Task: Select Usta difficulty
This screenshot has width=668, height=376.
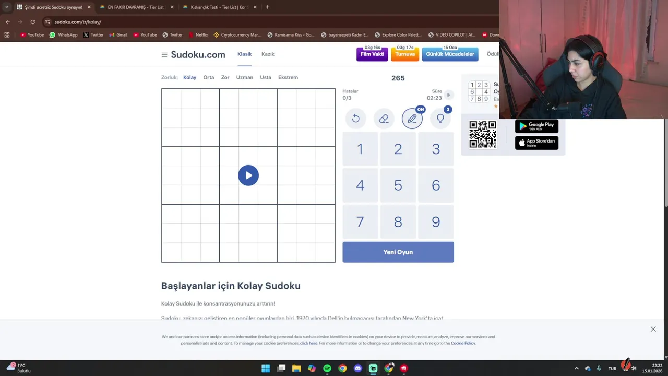Action: click(x=266, y=77)
